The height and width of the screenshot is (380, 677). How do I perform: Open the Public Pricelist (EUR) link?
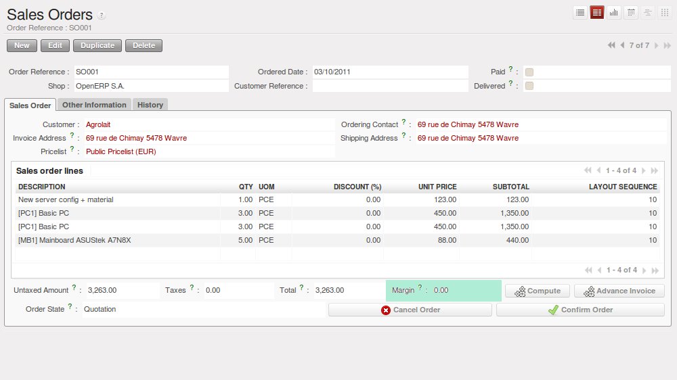(121, 151)
